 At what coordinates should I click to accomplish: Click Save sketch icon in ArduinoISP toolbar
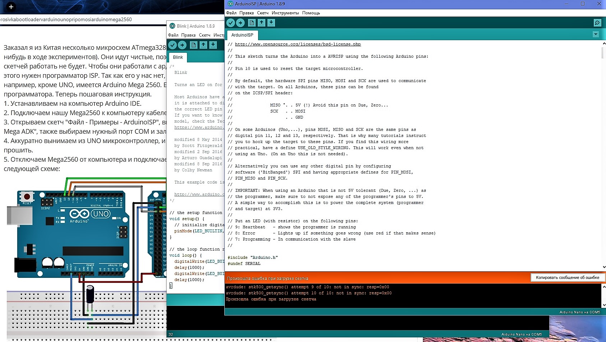coord(271,23)
